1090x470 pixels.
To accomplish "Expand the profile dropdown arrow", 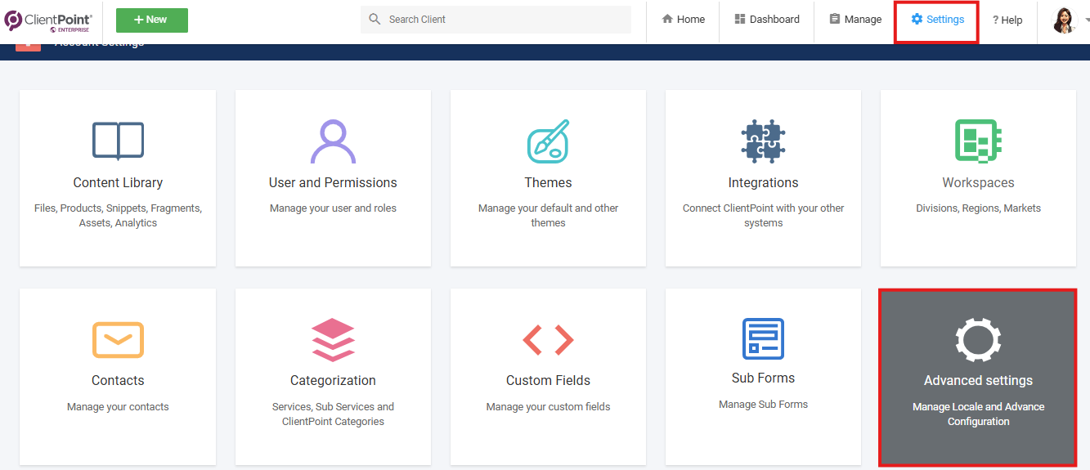I will [1087, 20].
